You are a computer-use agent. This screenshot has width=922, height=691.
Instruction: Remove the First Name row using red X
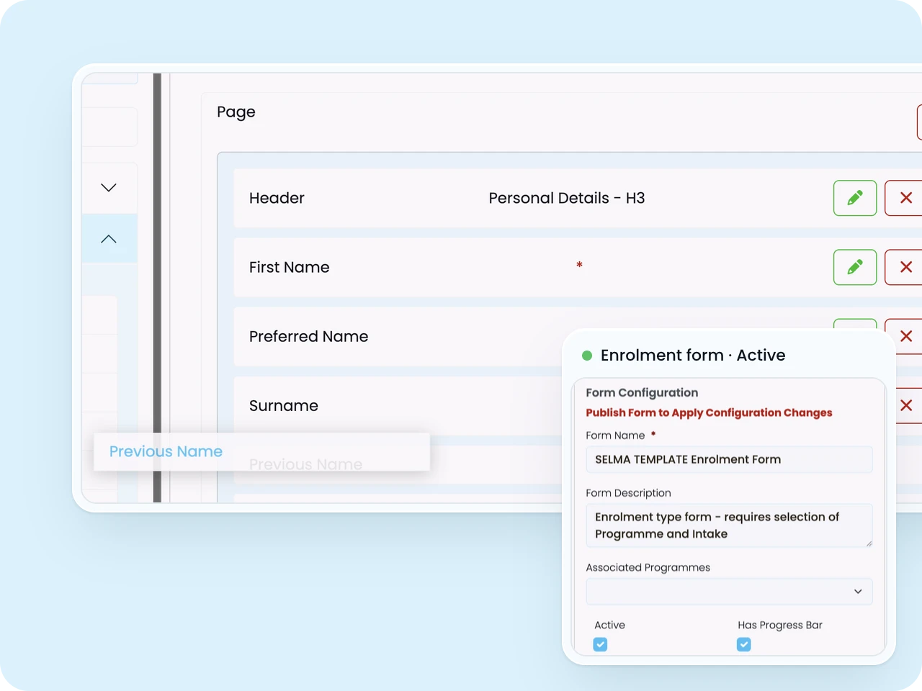point(904,267)
